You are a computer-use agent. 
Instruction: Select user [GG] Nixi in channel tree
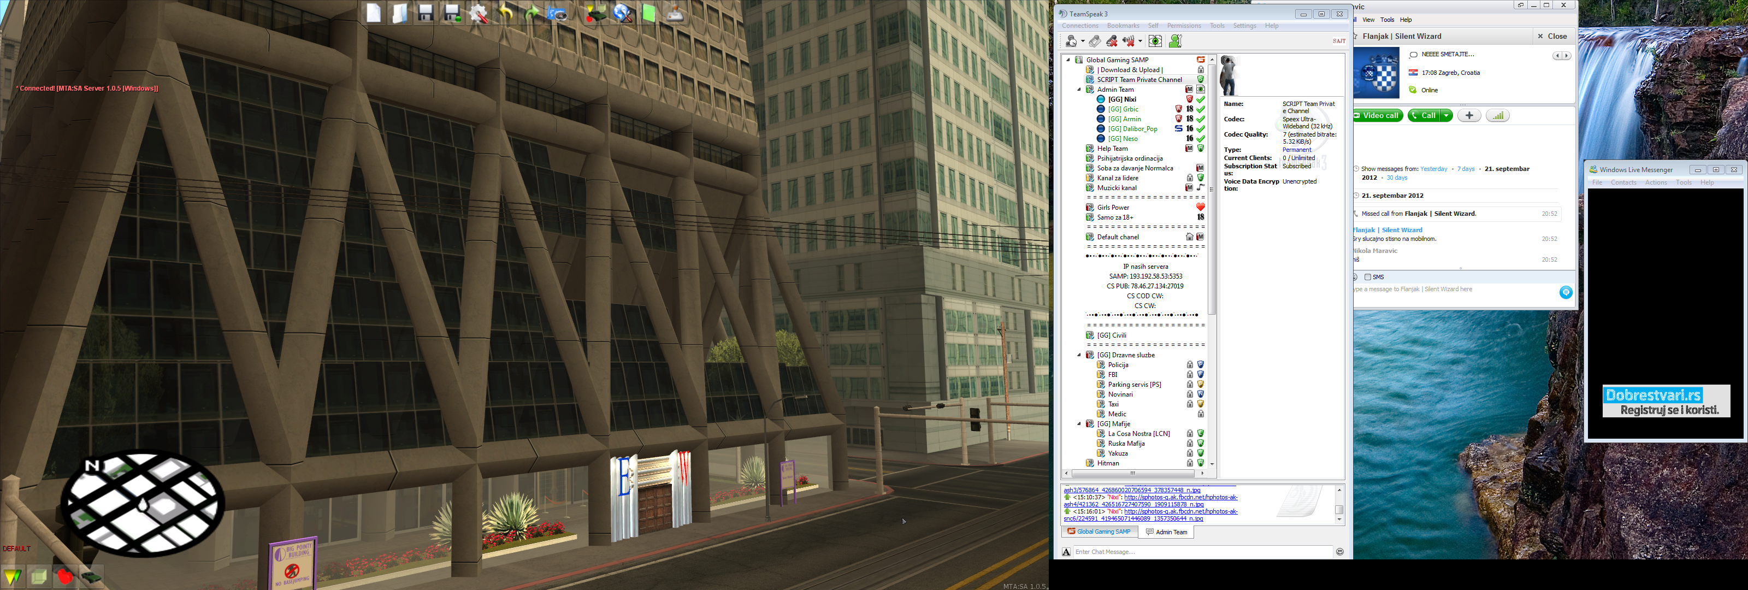point(1121,99)
